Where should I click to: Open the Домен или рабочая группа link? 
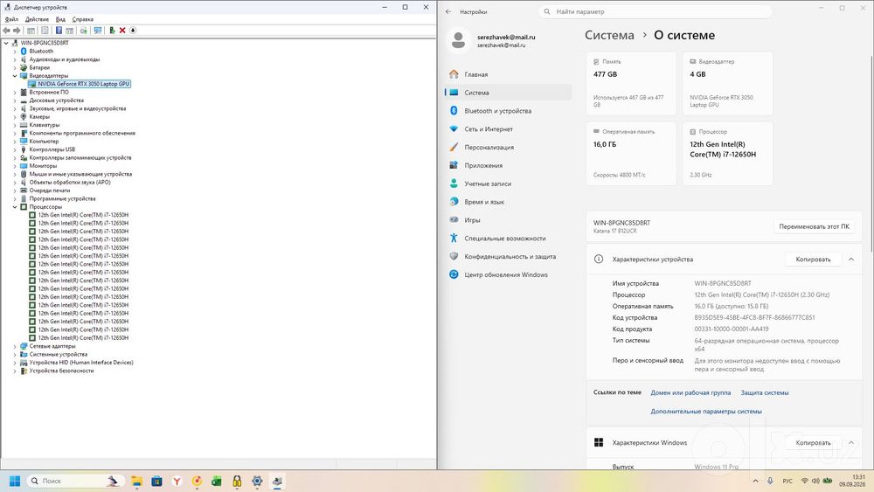click(690, 393)
